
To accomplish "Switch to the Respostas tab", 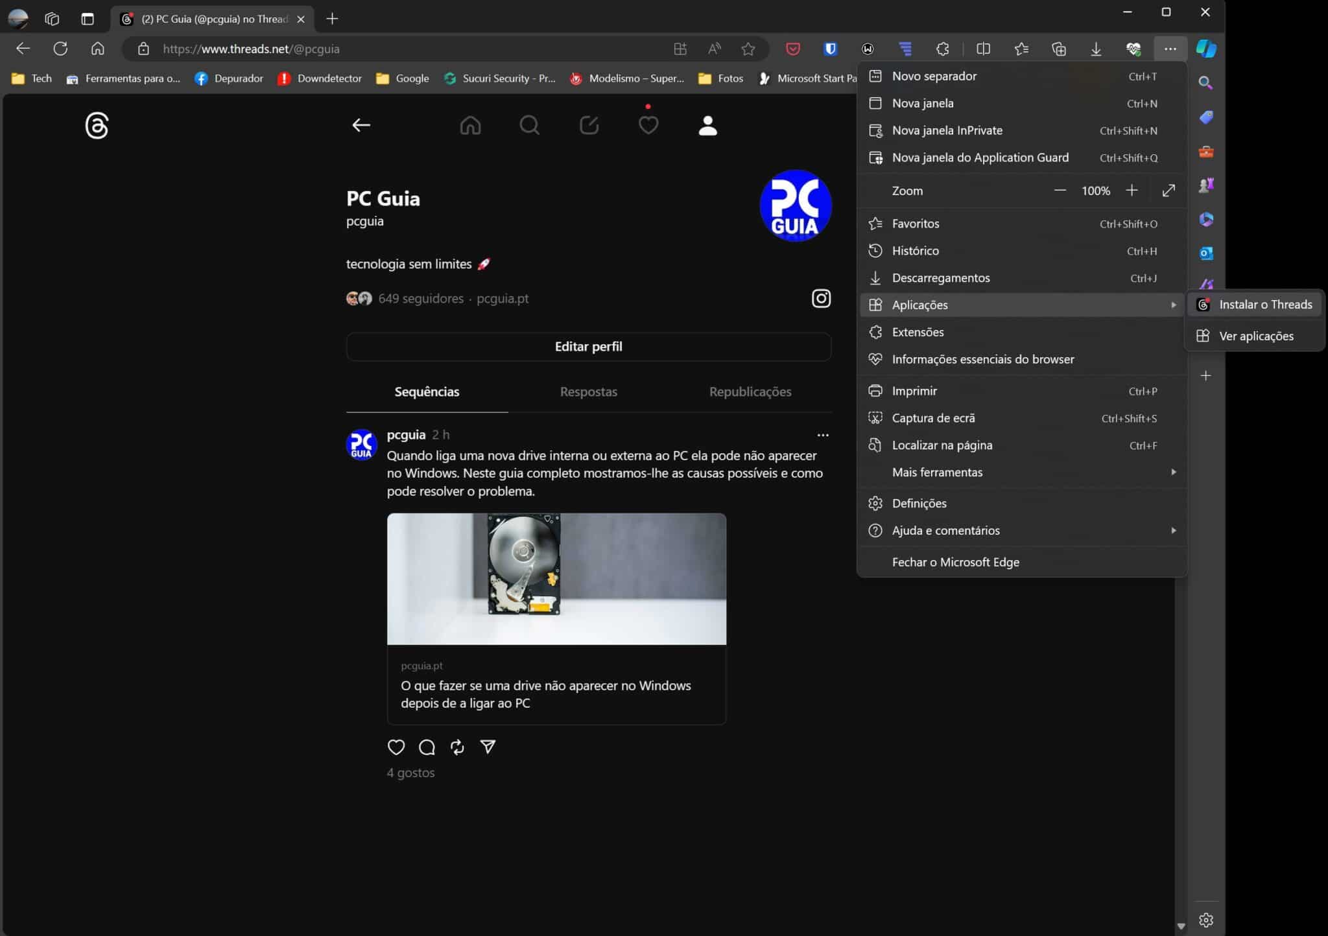I will click(588, 392).
